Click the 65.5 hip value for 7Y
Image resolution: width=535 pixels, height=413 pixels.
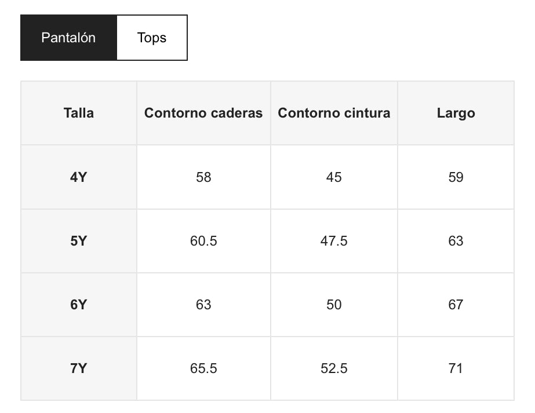click(x=203, y=368)
